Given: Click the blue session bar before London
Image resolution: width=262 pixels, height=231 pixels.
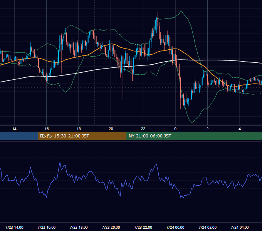Looking at the screenshot, I should tap(19, 136).
